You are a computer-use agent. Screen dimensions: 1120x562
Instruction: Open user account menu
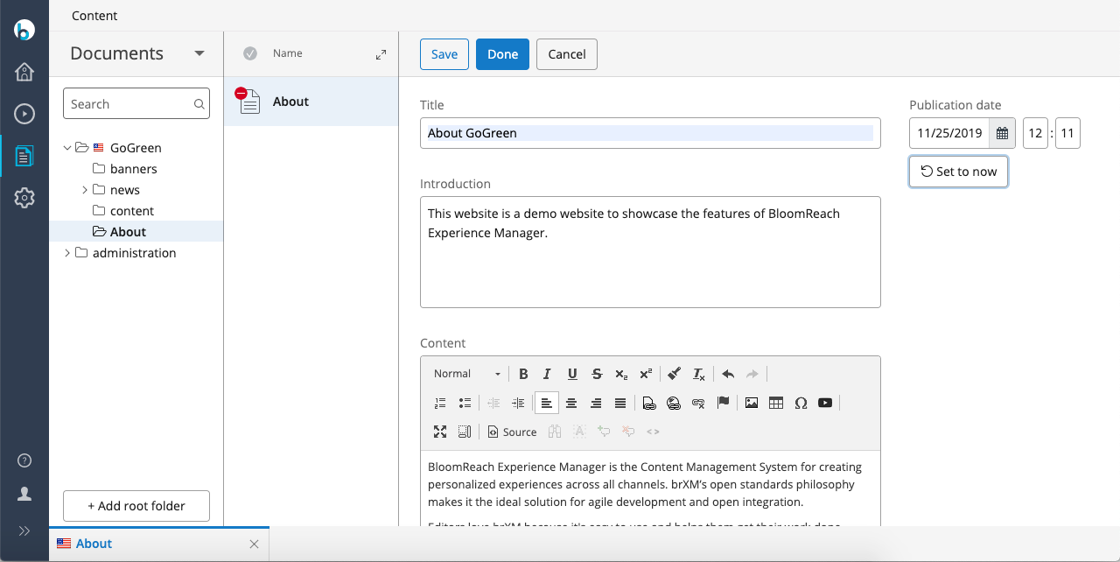[24, 495]
